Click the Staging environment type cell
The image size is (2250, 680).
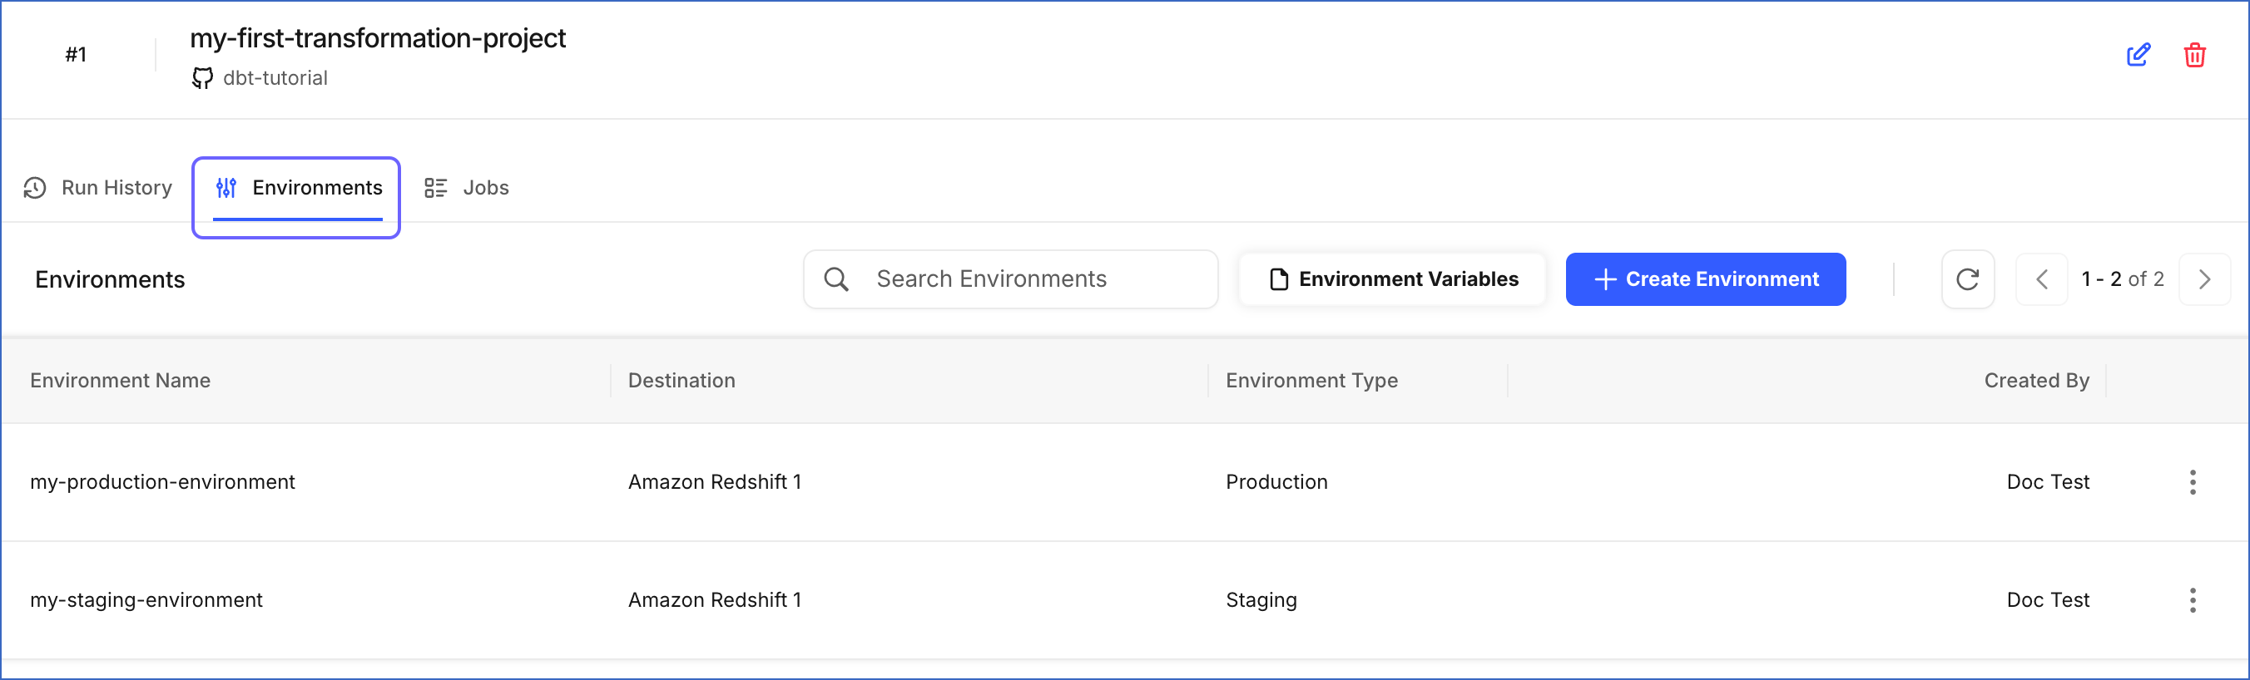1261,599
